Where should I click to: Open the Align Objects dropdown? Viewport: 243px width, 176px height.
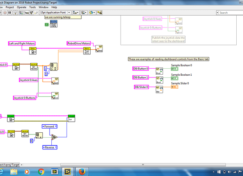(x=76, y=13)
